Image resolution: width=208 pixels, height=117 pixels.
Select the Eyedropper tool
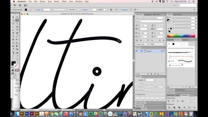(13, 49)
